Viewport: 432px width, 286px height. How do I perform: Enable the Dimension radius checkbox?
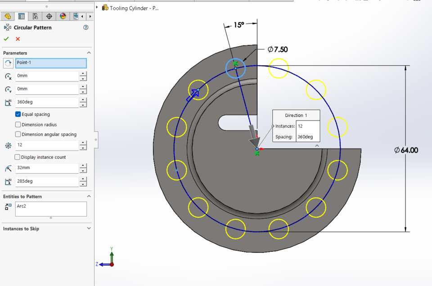click(x=18, y=125)
